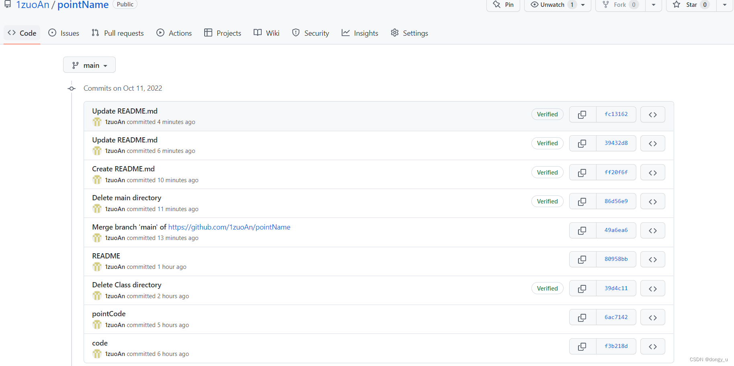The height and width of the screenshot is (366, 734).
Task: Browse repository at commit 86d56e9
Action: click(652, 201)
